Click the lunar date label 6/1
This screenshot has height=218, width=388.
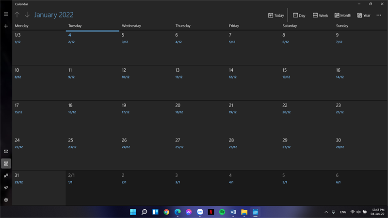point(338,182)
